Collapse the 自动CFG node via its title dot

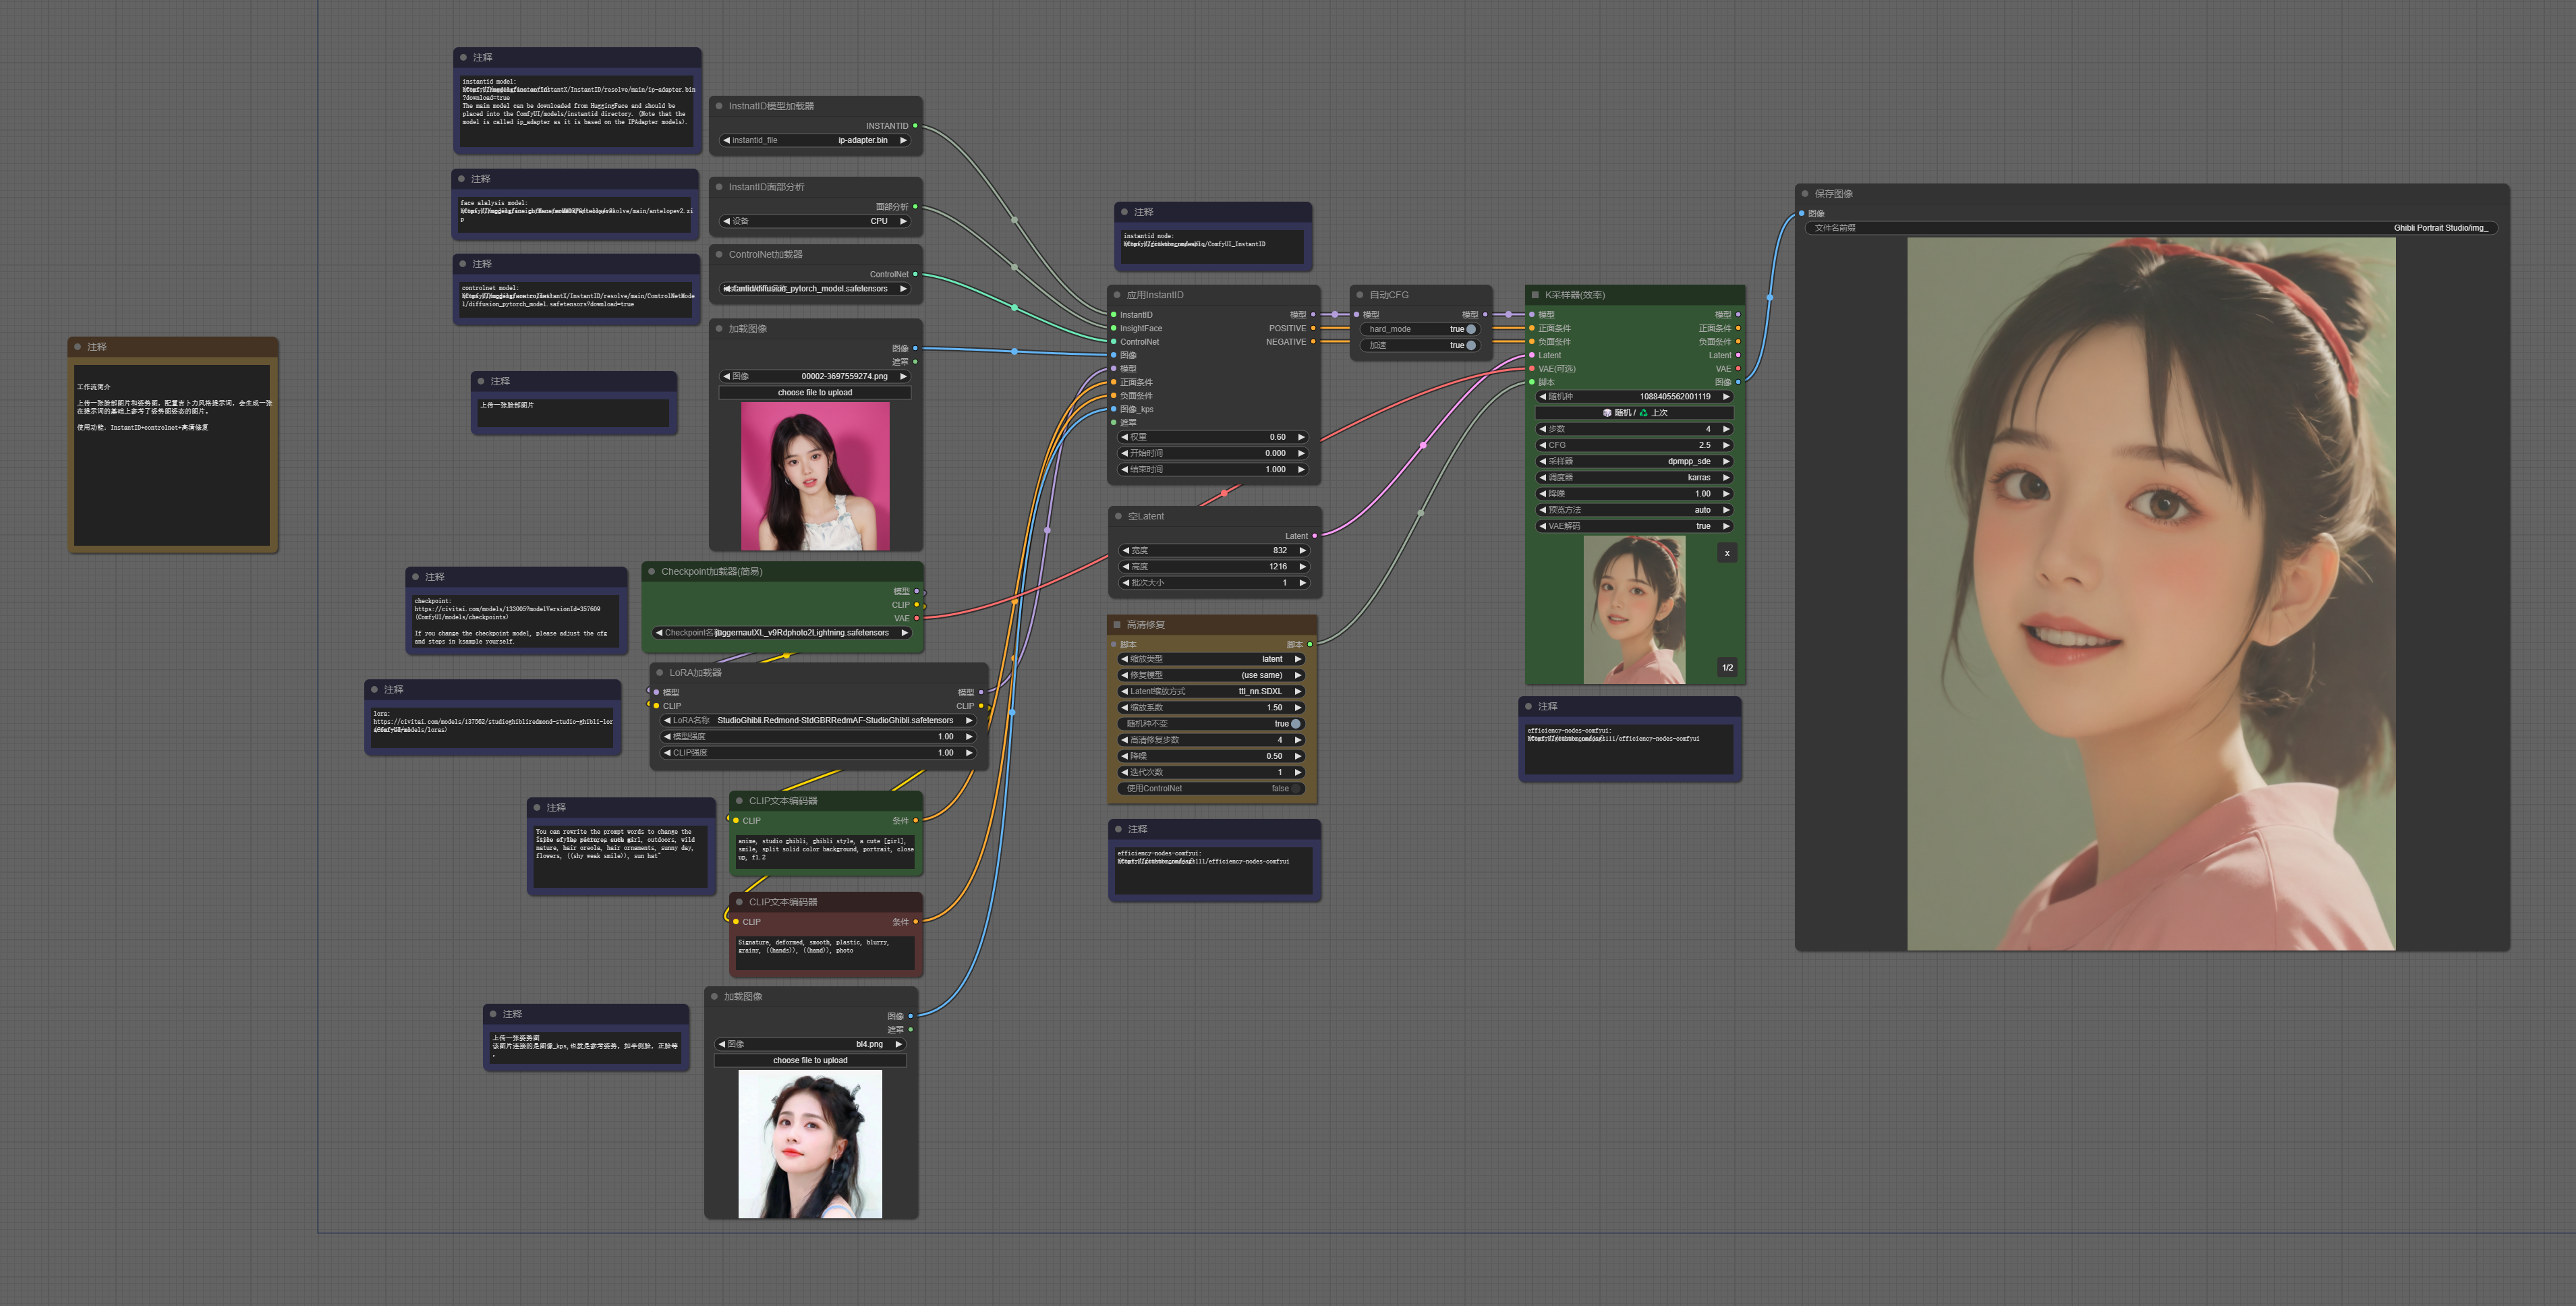click(1360, 295)
